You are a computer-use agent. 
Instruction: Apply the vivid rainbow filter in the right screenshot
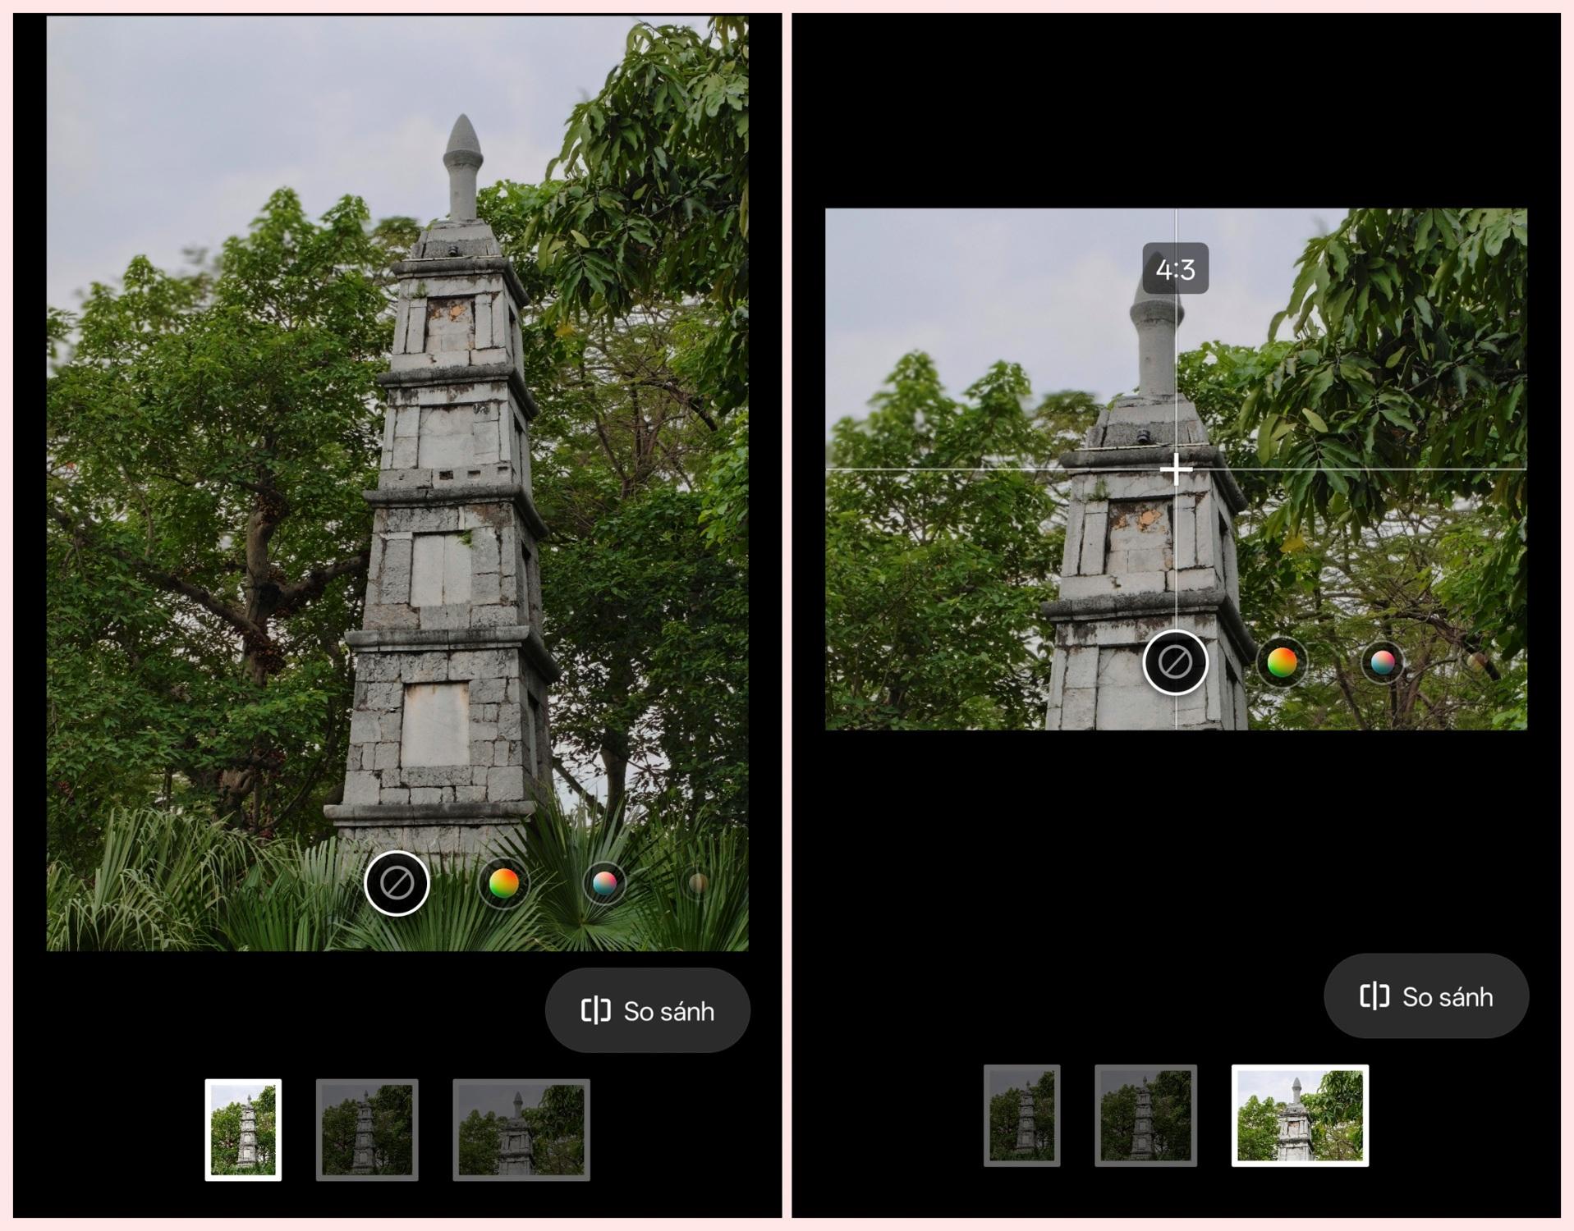[x=1282, y=662]
